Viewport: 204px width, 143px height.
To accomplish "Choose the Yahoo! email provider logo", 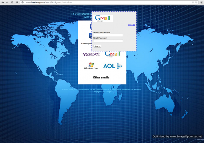I will tap(91, 54).
